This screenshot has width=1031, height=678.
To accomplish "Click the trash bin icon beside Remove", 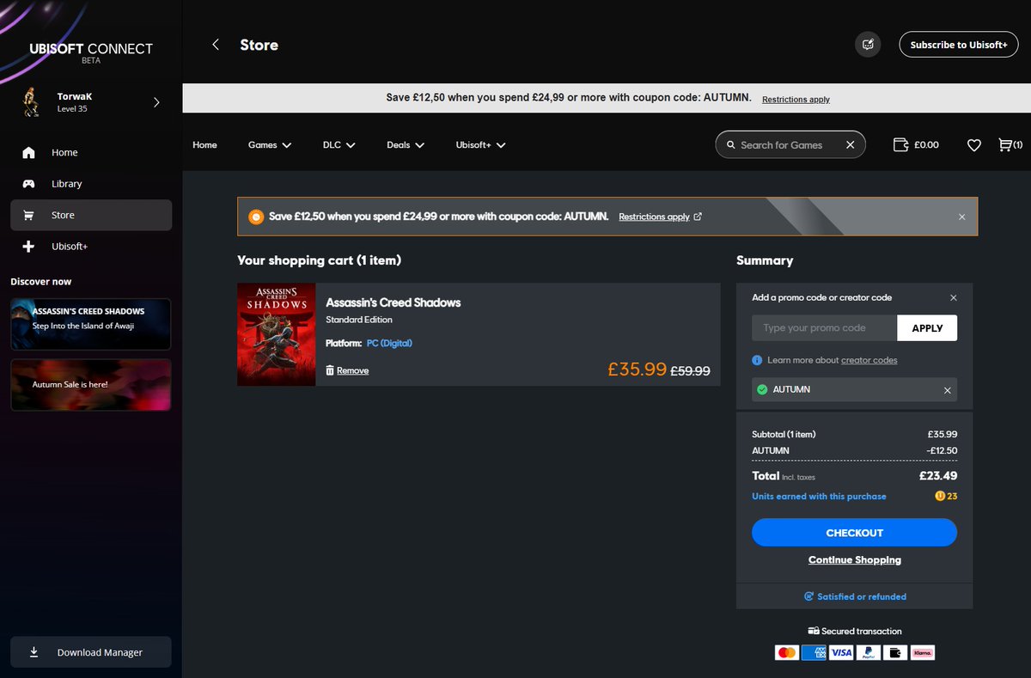I will 330,370.
